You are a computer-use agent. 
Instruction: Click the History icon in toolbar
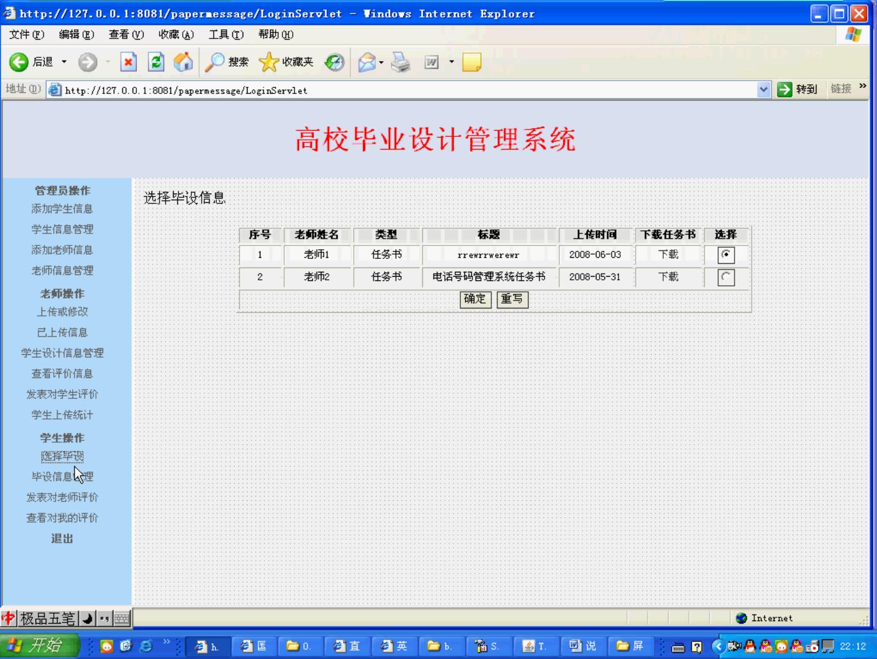[x=334, y=62]
